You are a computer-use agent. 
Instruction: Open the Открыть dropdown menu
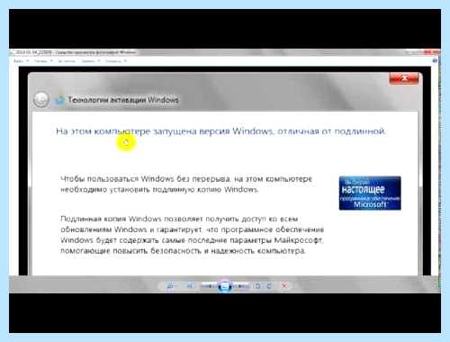click(116, 61)
